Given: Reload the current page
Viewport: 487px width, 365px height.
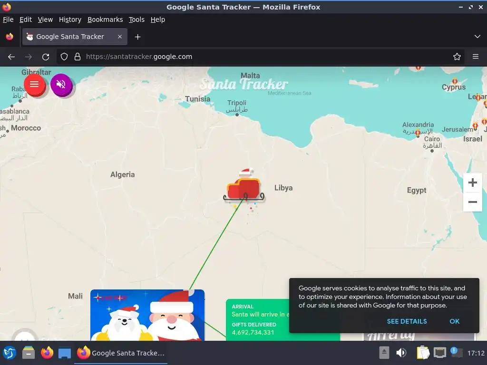Looking at the screenshot, I should click(46, 57).
